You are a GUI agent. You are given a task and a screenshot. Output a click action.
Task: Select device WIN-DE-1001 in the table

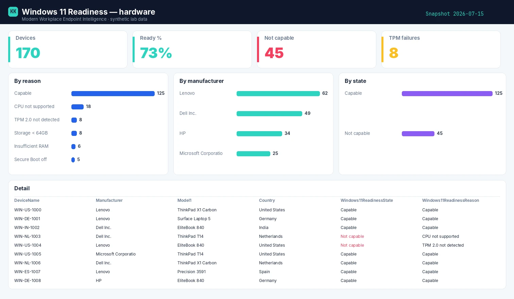pyautogui.click(x=27, y=219)
